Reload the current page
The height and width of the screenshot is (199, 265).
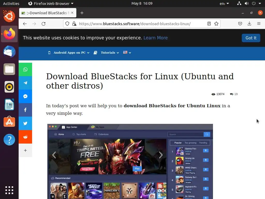43,24
